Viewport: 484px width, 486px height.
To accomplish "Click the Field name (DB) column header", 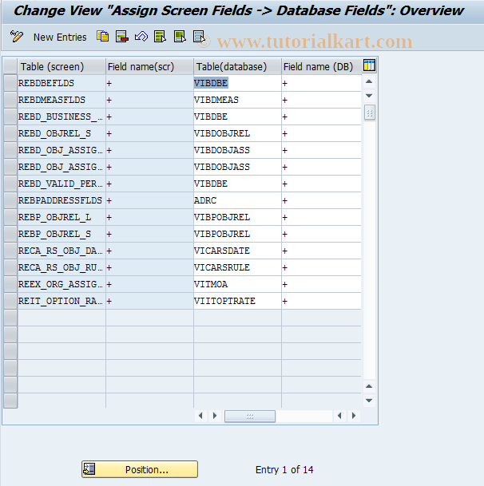I will click(321, 66).
